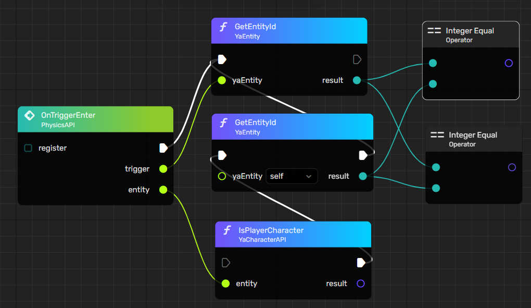Click the trigger output pin on OnTriggerEnter
This screenshot has height=308, width=531.
tap(163, 169)
